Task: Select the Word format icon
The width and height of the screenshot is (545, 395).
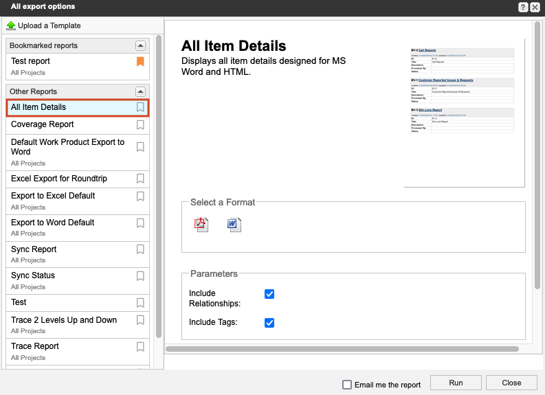Action: click(234, 225)
